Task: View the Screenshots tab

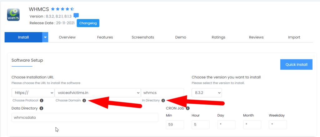Action: tap(143, 37)
